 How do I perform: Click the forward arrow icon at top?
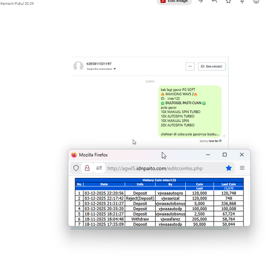[200, 2]
